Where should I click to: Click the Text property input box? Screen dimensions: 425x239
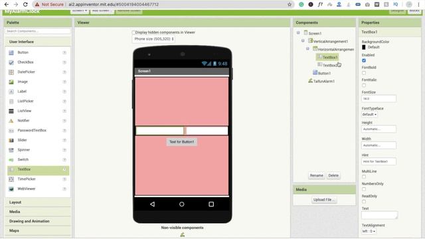[379, 215]
